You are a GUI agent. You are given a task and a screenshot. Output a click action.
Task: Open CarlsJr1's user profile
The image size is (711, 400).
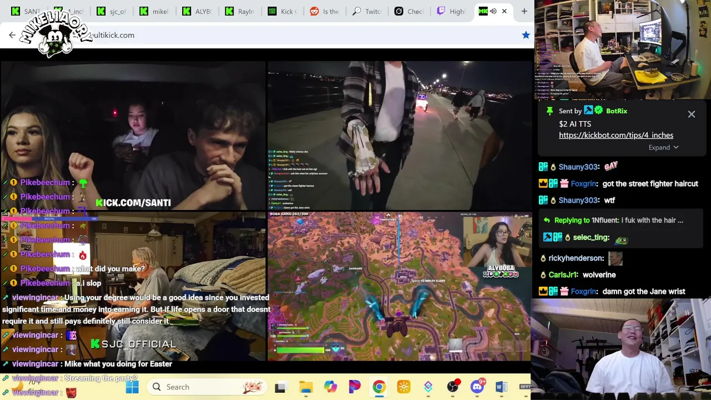tap(563, 274)
